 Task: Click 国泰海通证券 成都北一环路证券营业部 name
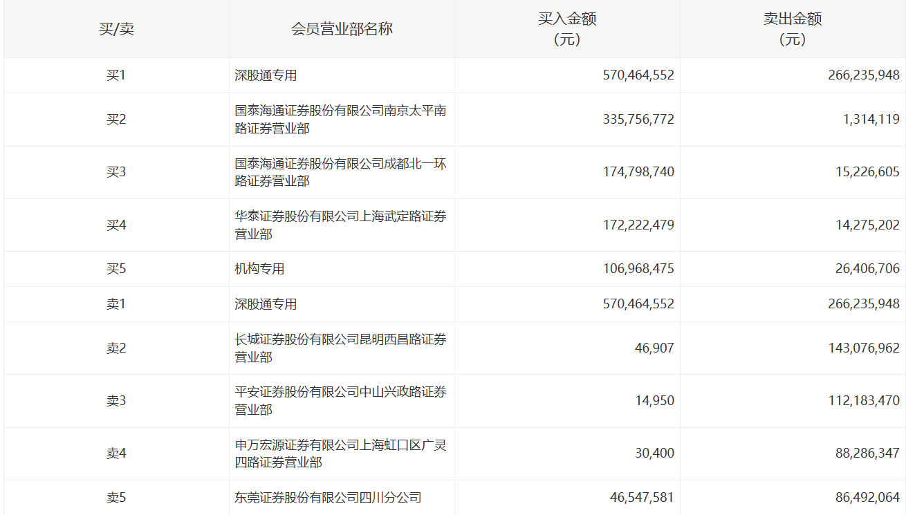340,172
